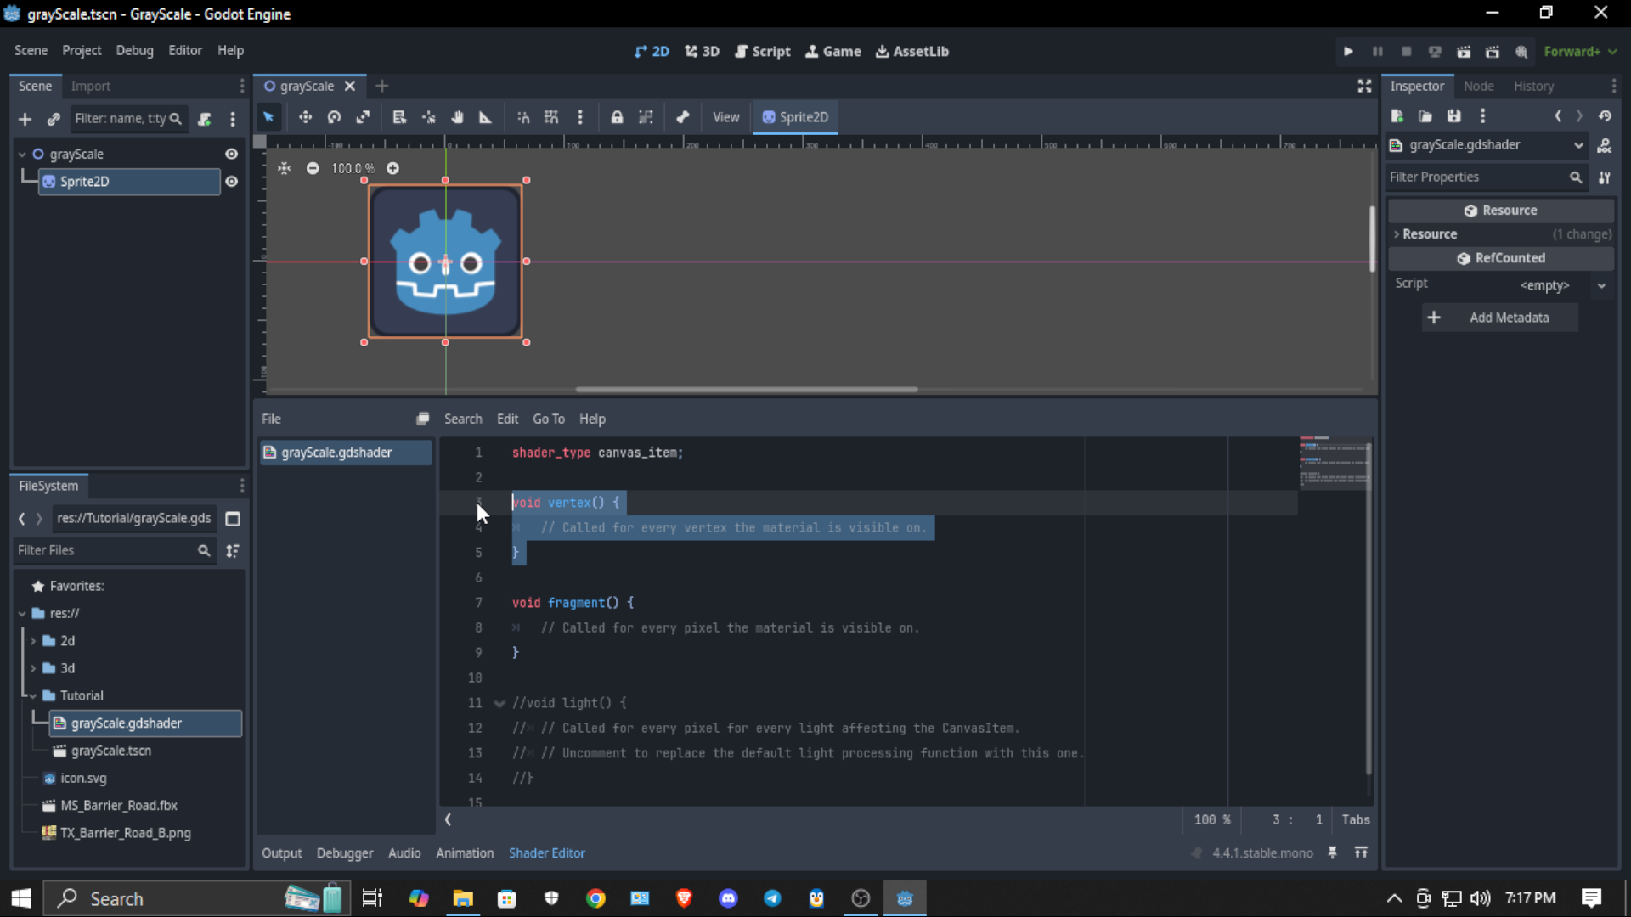Activate the Pan Mode hand tool
The width and height of the screenshot is (1631, 917).
(x=457, y=117)
